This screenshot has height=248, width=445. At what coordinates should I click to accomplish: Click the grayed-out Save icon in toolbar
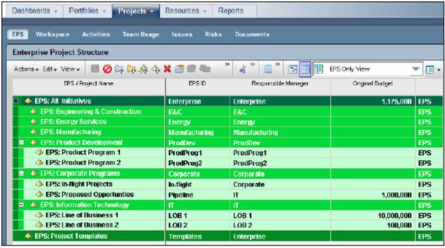pyautogui.click(x=95, y=69)
